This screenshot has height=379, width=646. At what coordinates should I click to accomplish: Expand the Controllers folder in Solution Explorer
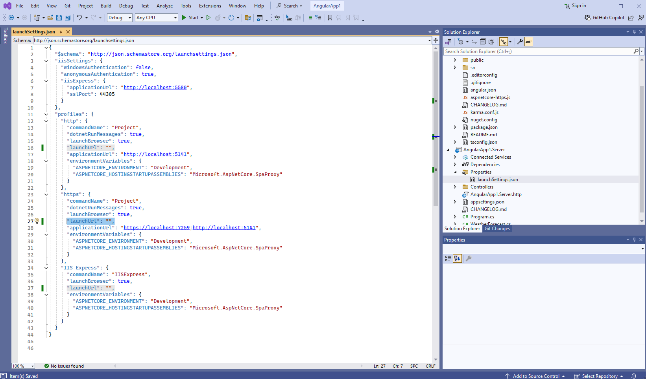click(455, 187)
